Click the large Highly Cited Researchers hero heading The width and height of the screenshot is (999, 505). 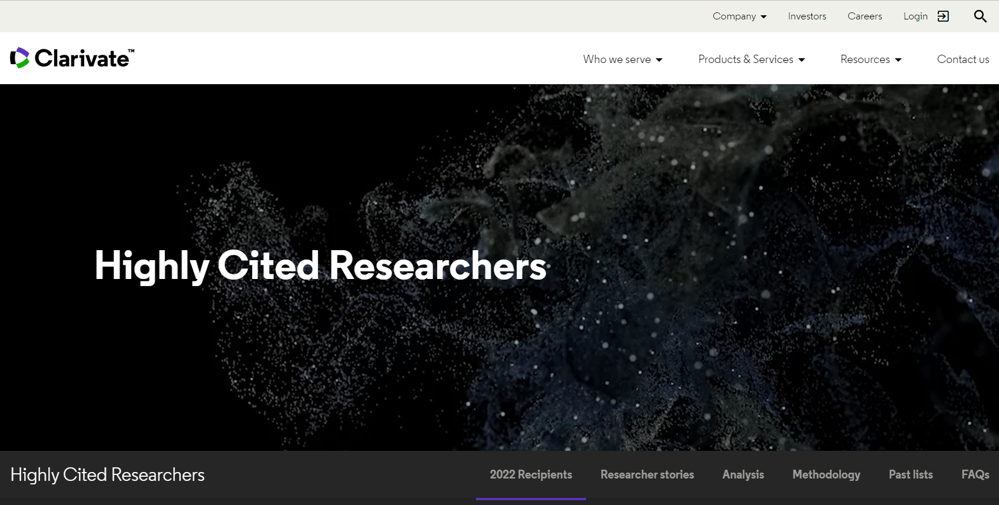[320, 266]
